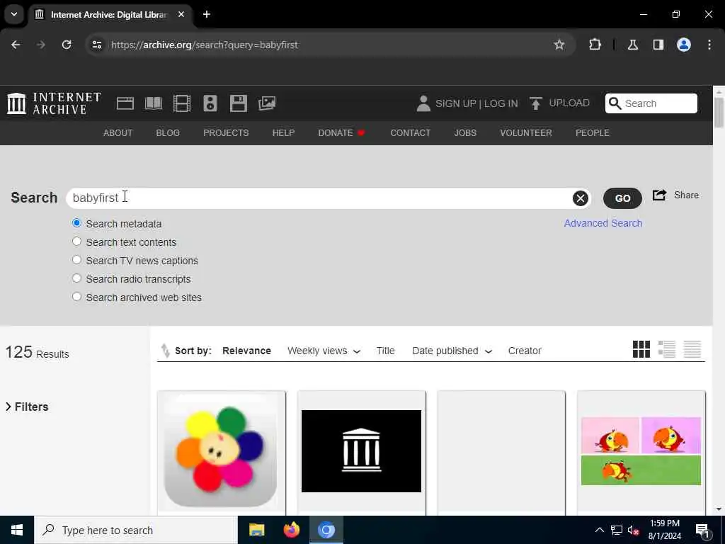Open Chrome extensions puzzle icon

point(595,45)
